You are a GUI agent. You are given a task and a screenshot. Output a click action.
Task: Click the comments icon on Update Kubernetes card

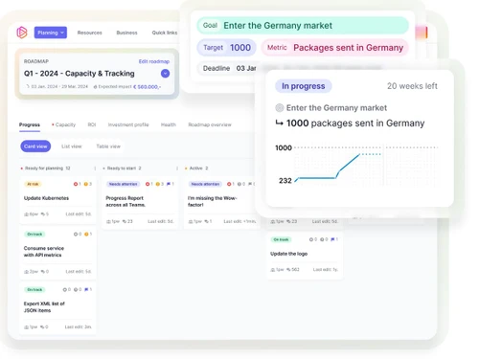[x=42, y=214]
